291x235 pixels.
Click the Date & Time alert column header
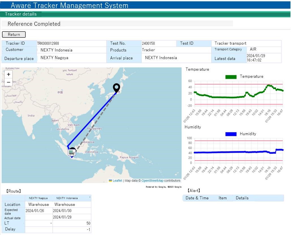[197, 198]
